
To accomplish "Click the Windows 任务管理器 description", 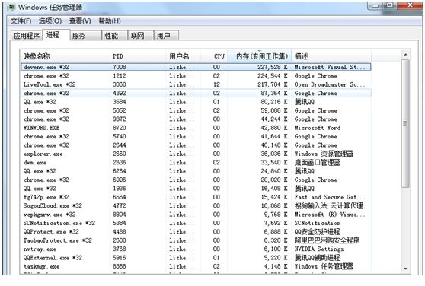I will coord(324,266).
